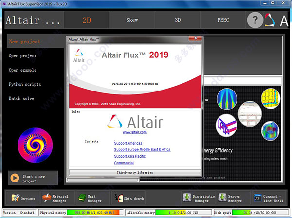The height and width of the screenshot is (218, 292).
Task: Click the Physical memory usage bar
Action: click(x=95, y=213)
